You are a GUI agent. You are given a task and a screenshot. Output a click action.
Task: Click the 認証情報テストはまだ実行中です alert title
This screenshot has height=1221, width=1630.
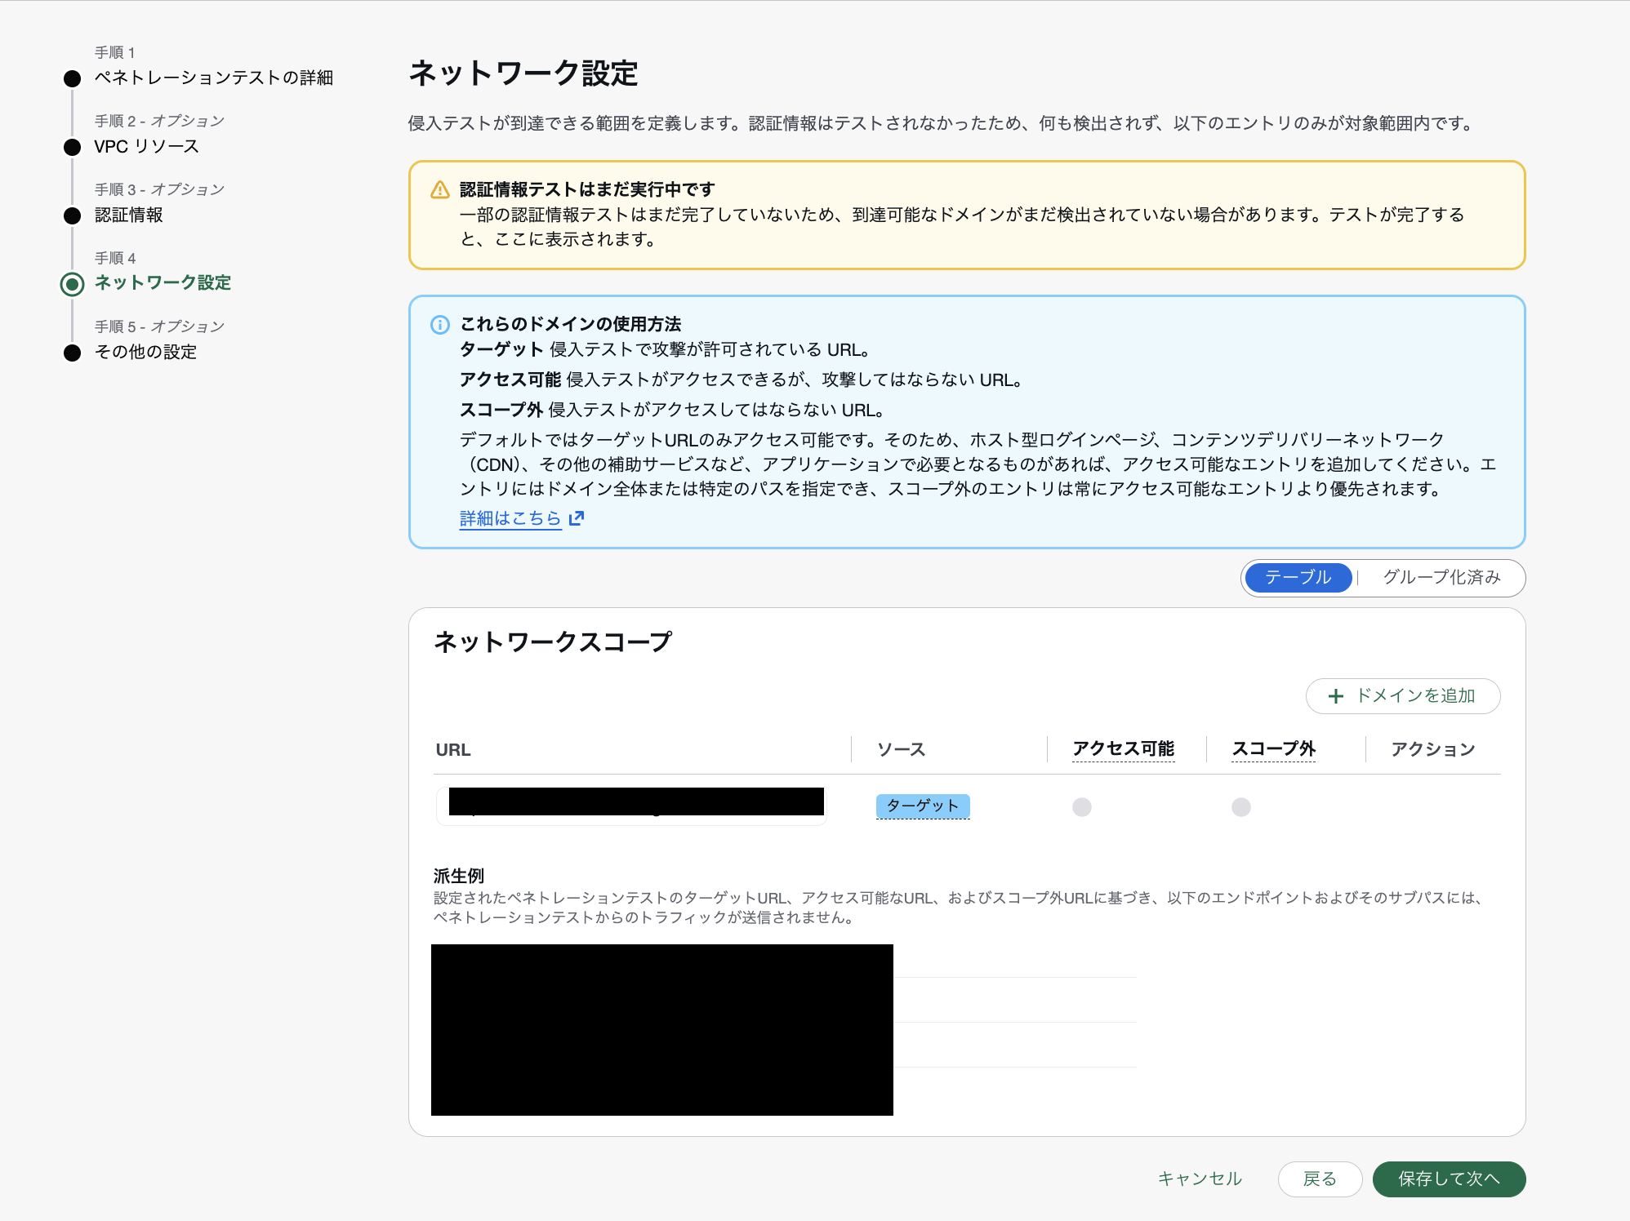(x=587, y=189)
